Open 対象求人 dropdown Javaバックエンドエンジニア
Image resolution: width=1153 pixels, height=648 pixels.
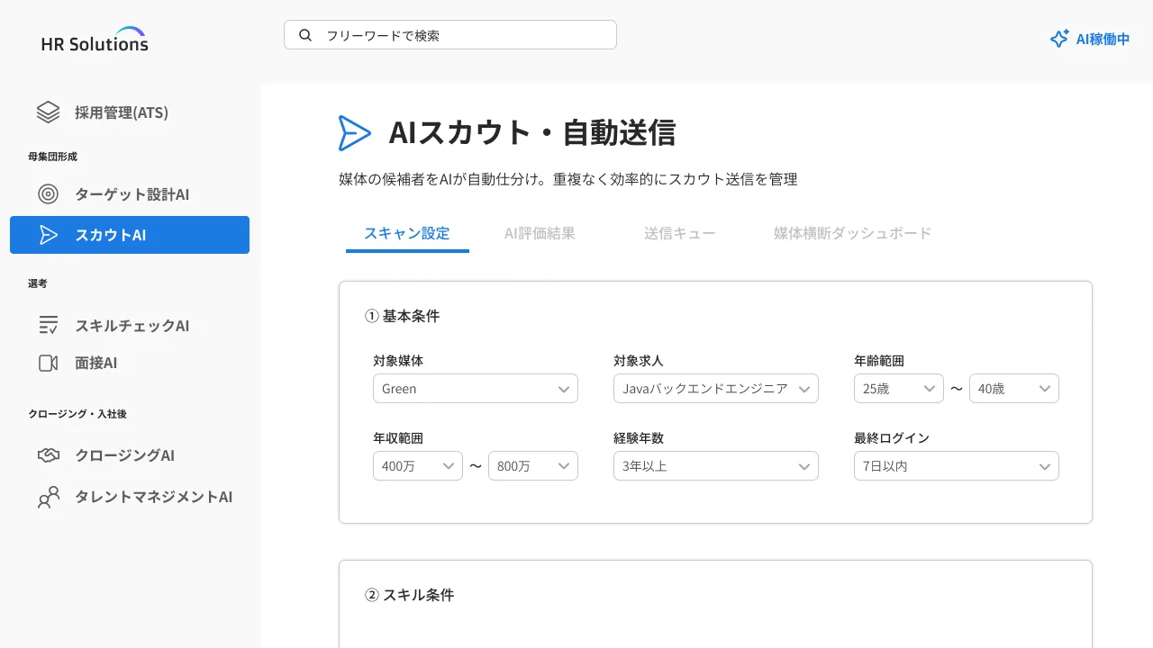pos(716,389)
